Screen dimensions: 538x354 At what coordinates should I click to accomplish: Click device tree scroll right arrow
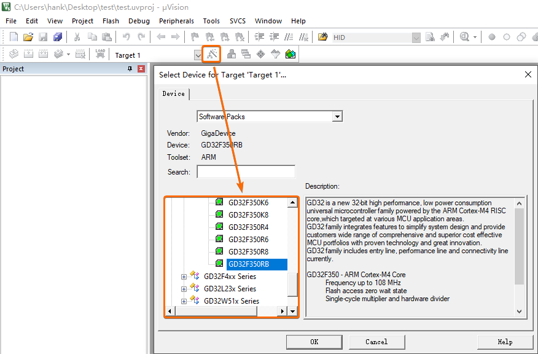[x=282, y=311]
